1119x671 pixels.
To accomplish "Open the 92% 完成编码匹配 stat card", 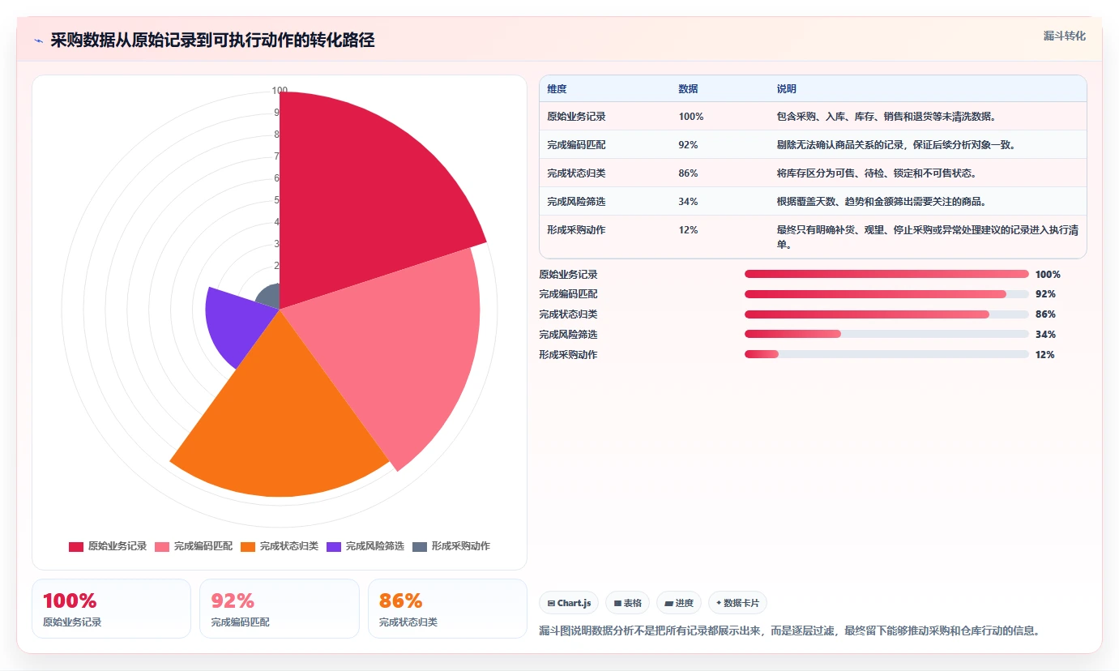I will point(280,609).
